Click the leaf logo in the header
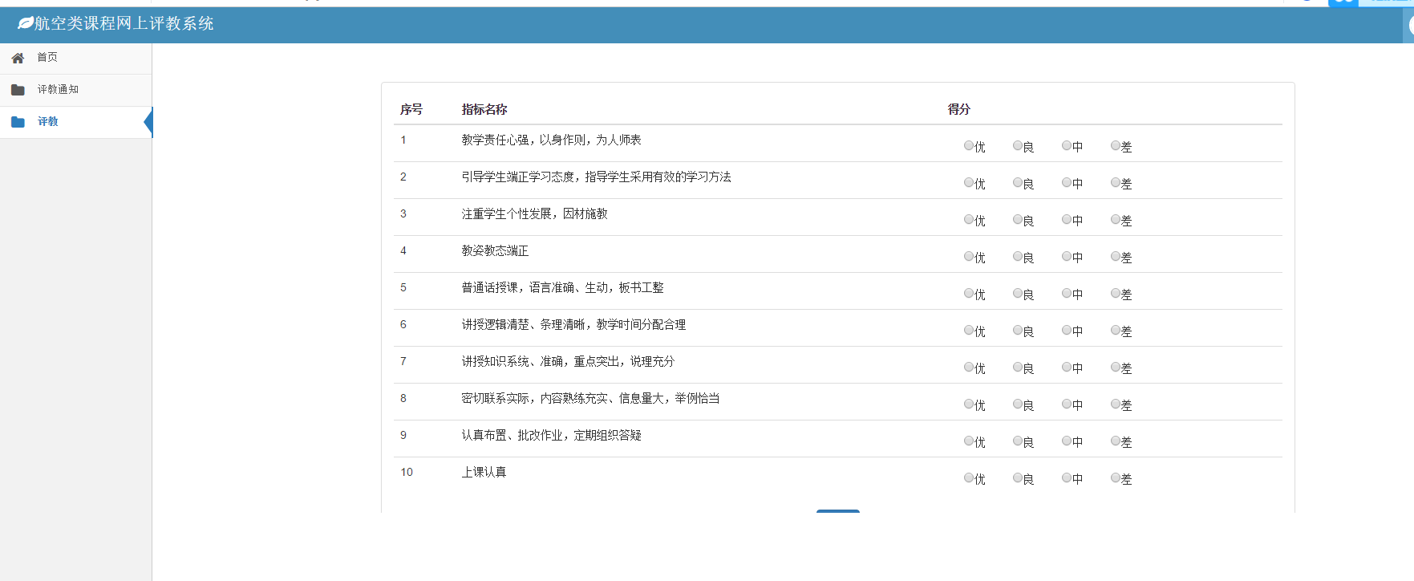Viewport: 1414px width, 581px height. (x=25, y=23)
